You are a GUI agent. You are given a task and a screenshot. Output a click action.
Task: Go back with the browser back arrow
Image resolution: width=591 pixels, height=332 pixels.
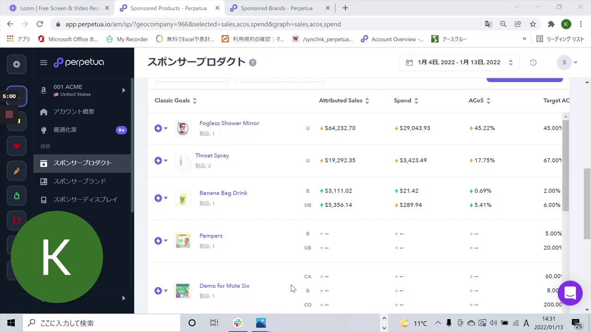pyautogui.click(x=10, y=24)
